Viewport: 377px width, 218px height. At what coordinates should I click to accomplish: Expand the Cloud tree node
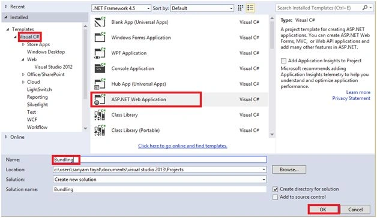pyautogui.click(x=23, y=82)
